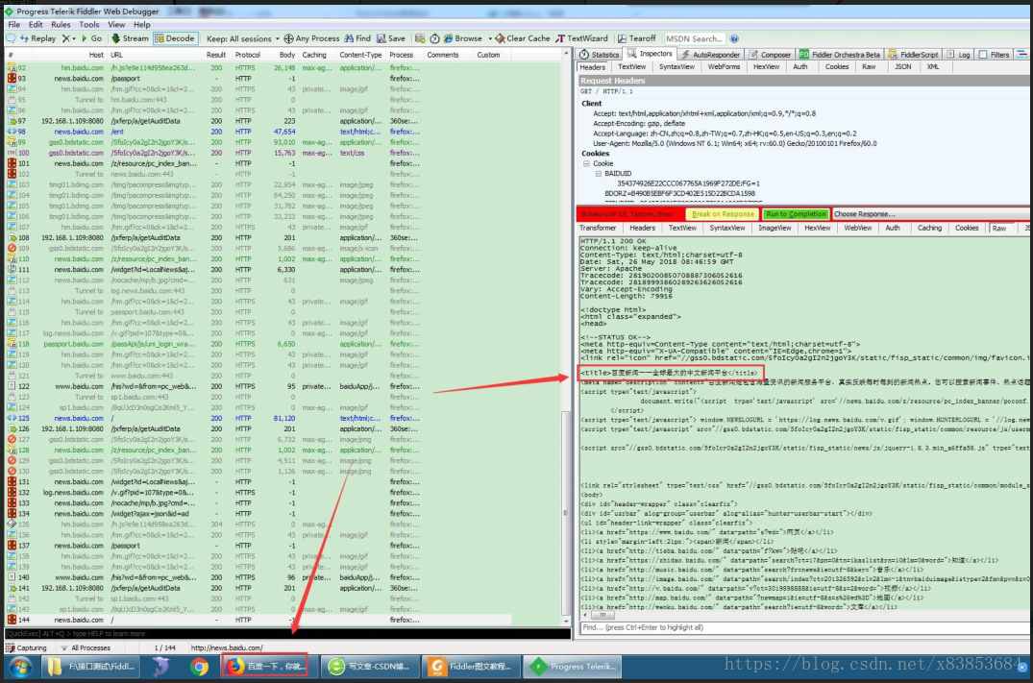Toggle Stream mode in toolbar

pos(130,38)
